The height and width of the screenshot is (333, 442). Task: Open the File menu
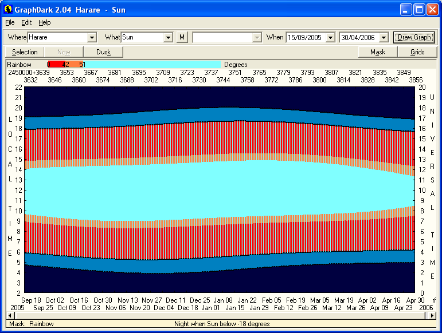click(x=10, y=22)
